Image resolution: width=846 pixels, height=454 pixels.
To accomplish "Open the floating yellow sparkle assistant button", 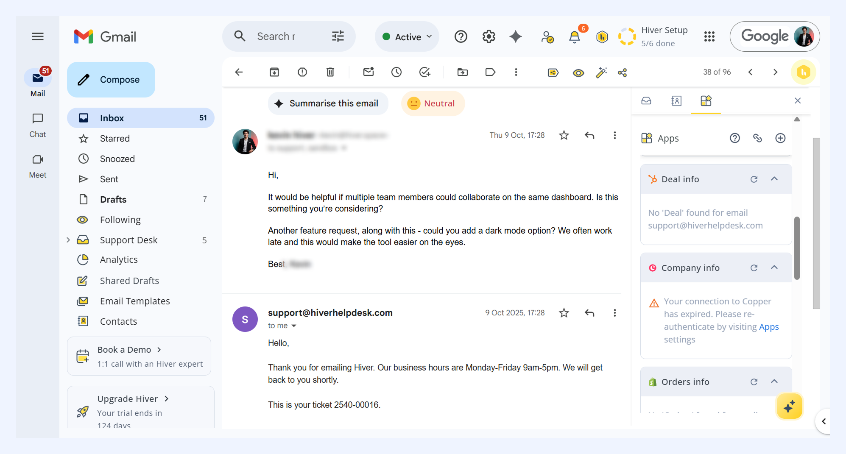I will [789, 407].
